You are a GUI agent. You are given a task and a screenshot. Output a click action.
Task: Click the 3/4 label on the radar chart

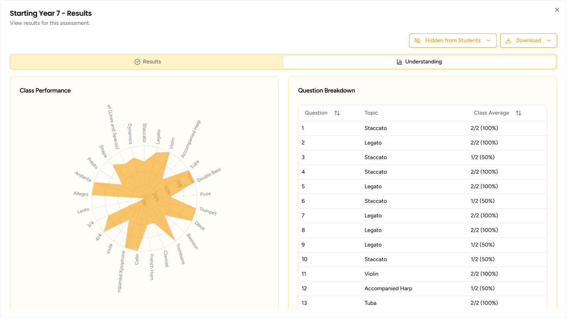90,224
